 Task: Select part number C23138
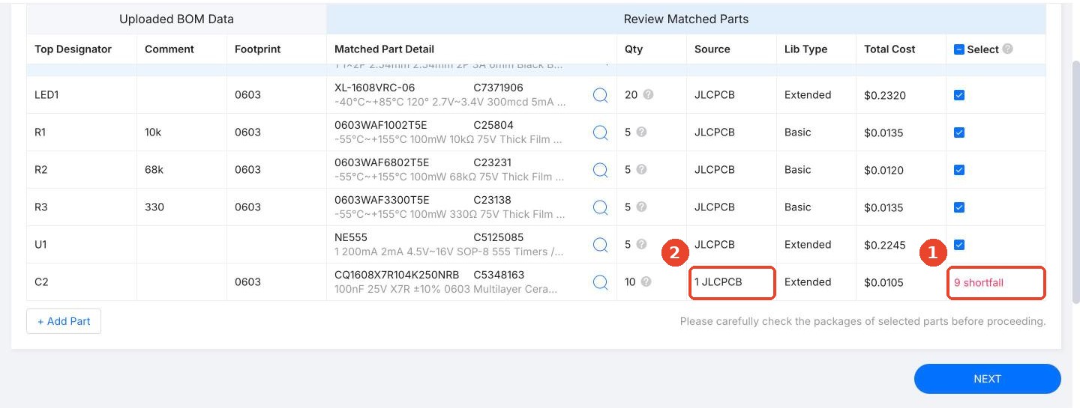(x=493, y=200)
